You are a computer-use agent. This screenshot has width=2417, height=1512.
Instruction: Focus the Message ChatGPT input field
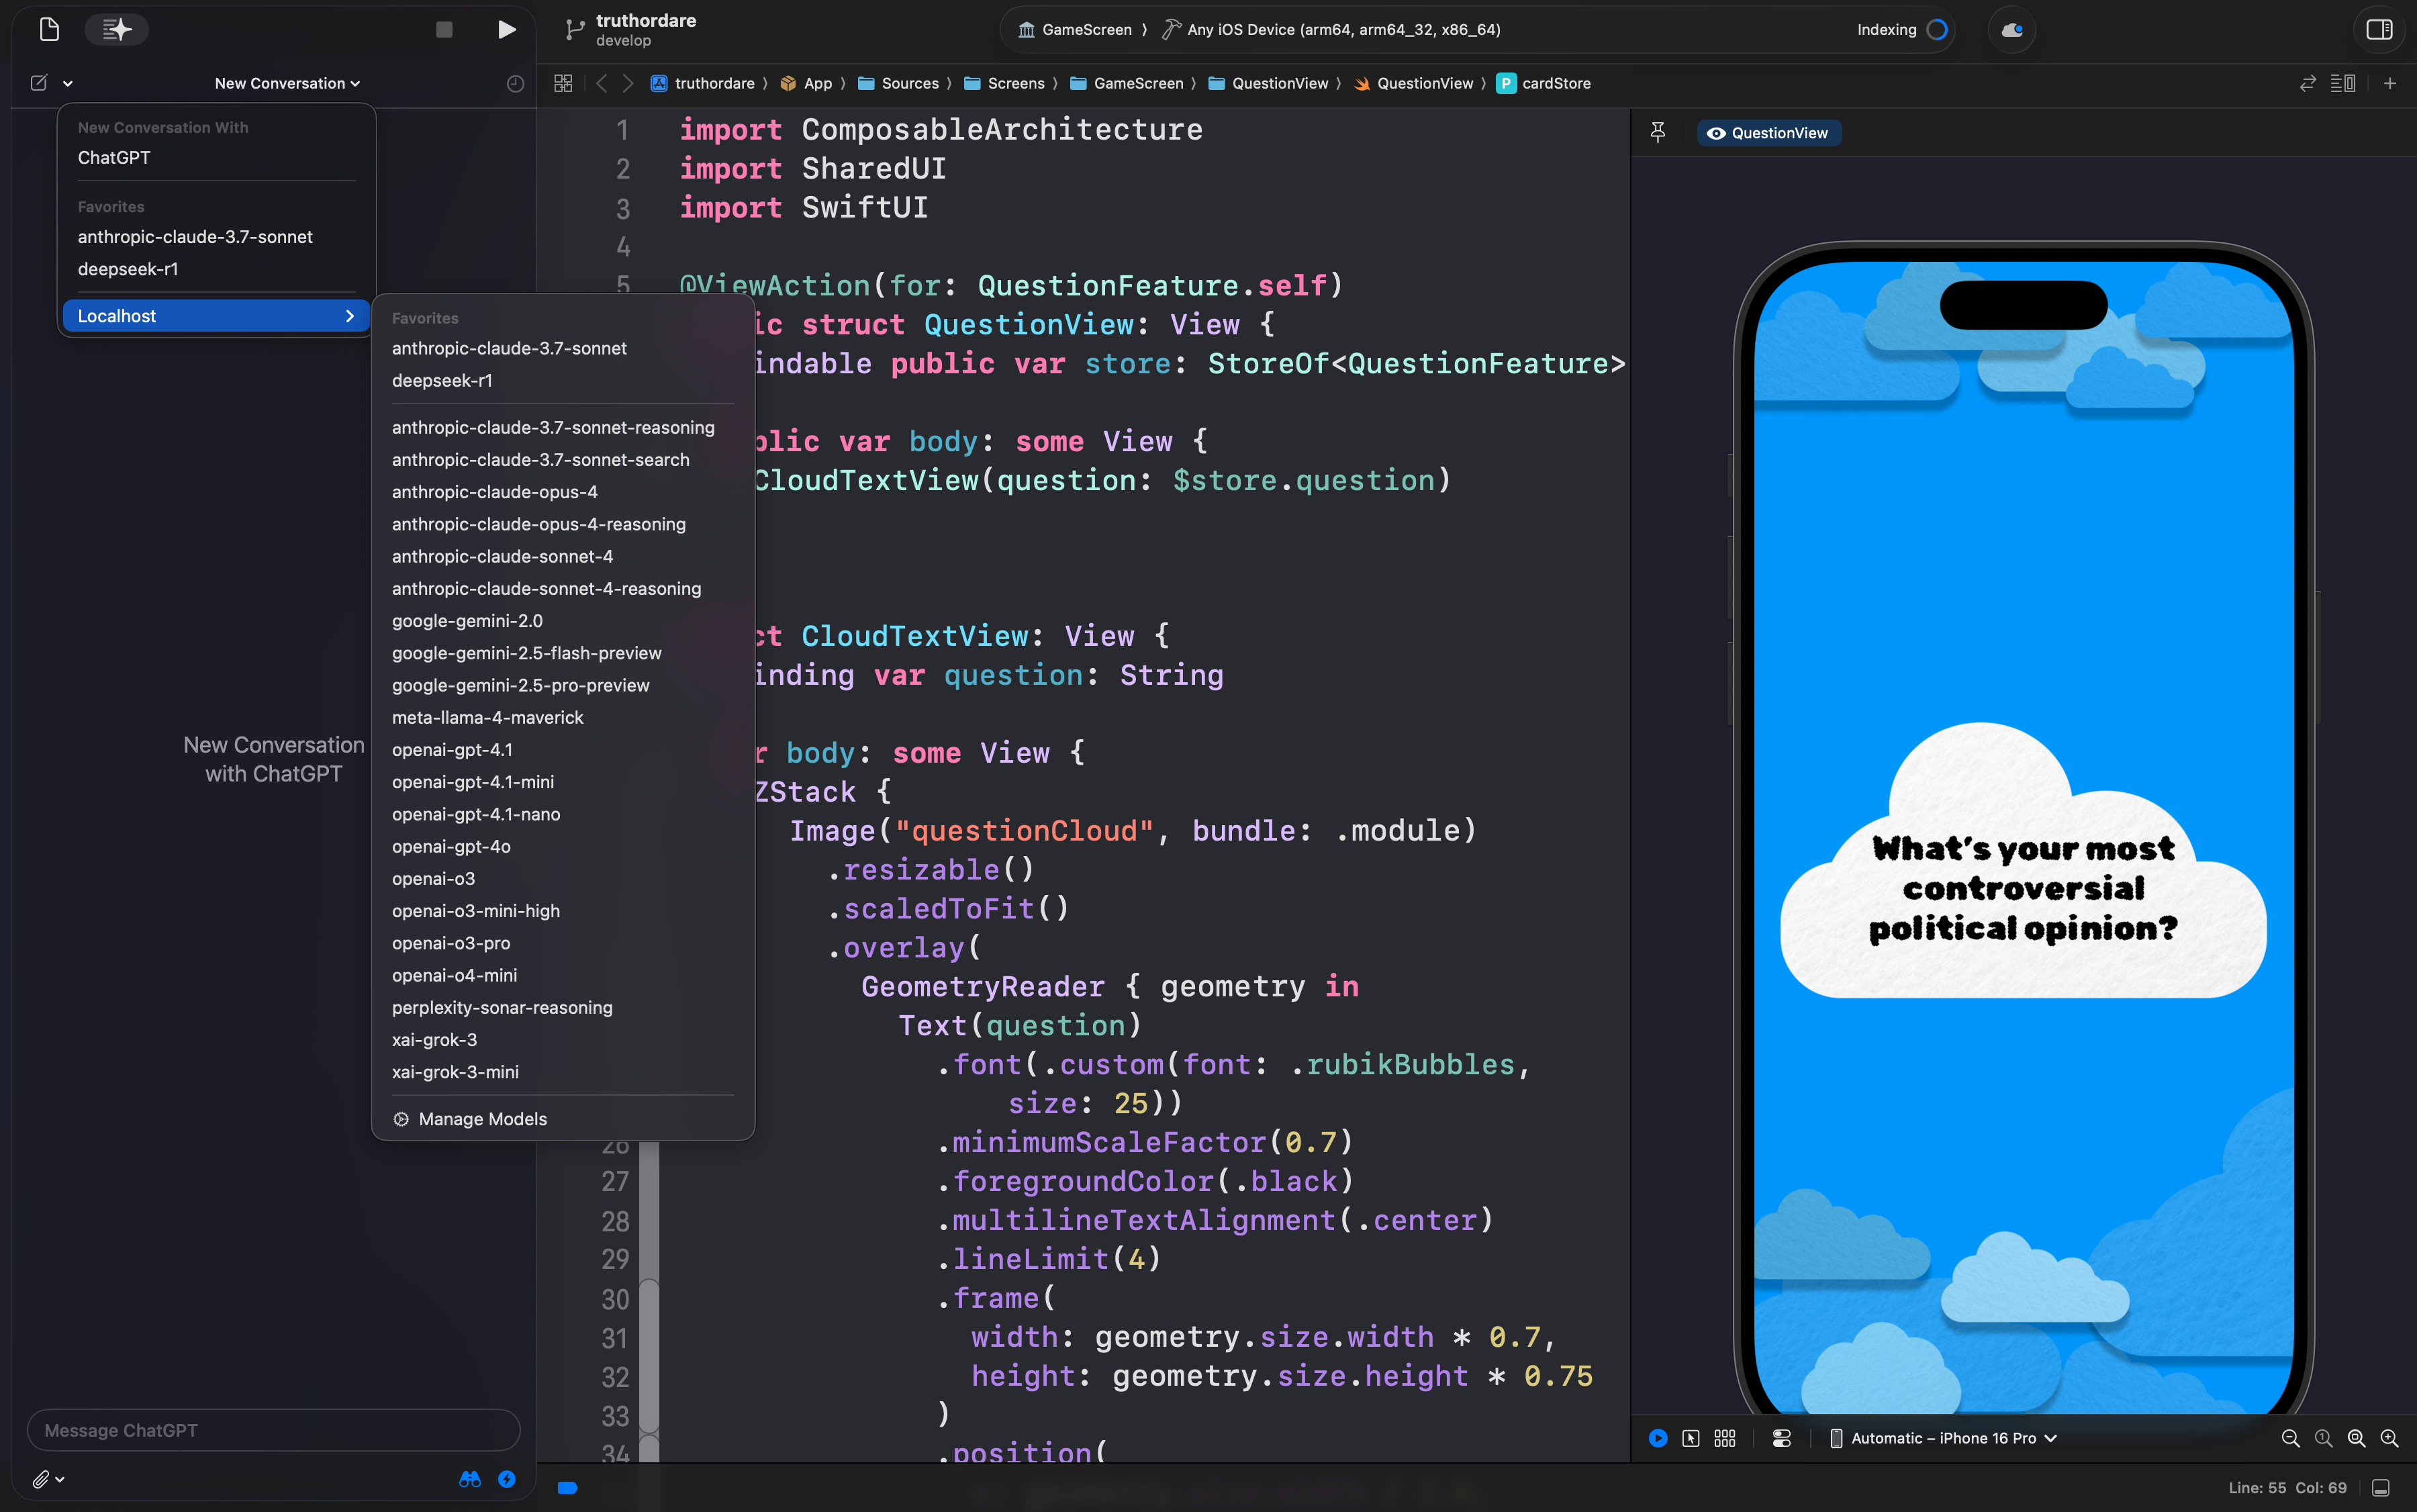tap(273, 1430)
